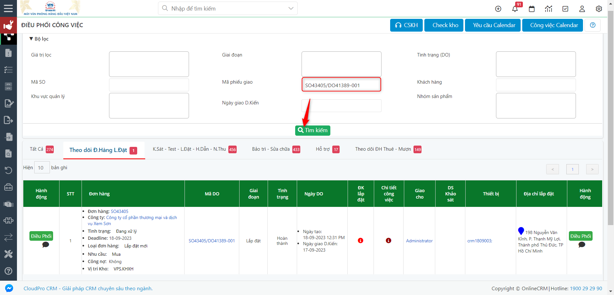The height and width of the screenshot is (295, 614).
Task: Open comment bubble under right Điều Phối
Action: pyautogui.click(x=582, y=245)
